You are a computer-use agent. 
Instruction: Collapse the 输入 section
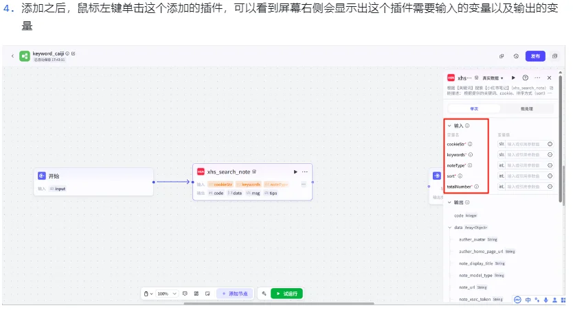449,126
